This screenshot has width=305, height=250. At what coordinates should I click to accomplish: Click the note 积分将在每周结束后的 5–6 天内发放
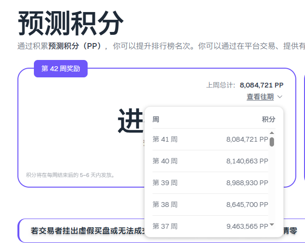pyautogui.click(x=70, y=175)
